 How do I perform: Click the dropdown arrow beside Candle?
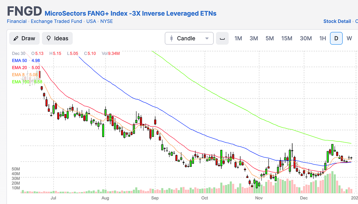207,38
